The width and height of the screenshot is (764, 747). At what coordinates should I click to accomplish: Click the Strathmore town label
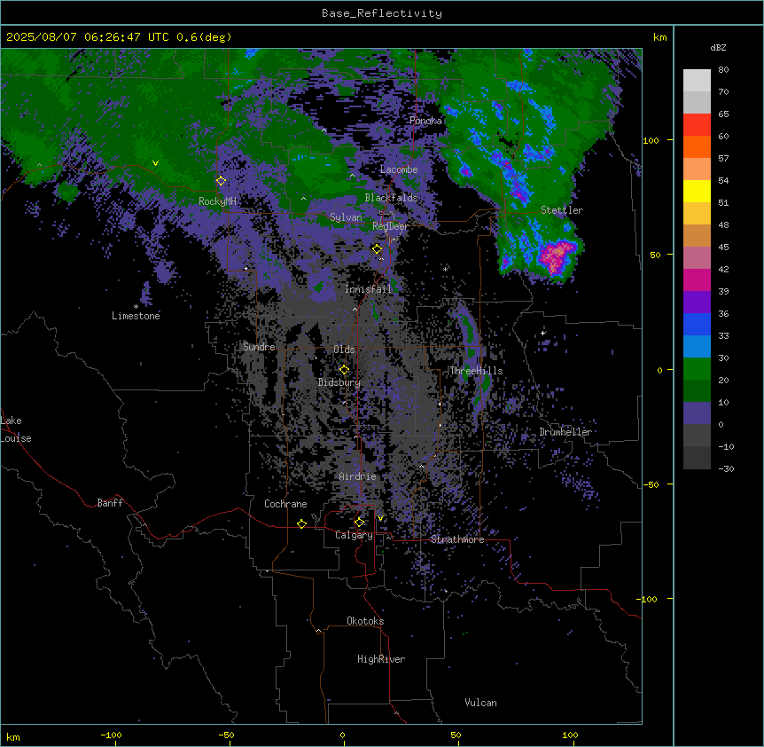[x=457, y=539]
